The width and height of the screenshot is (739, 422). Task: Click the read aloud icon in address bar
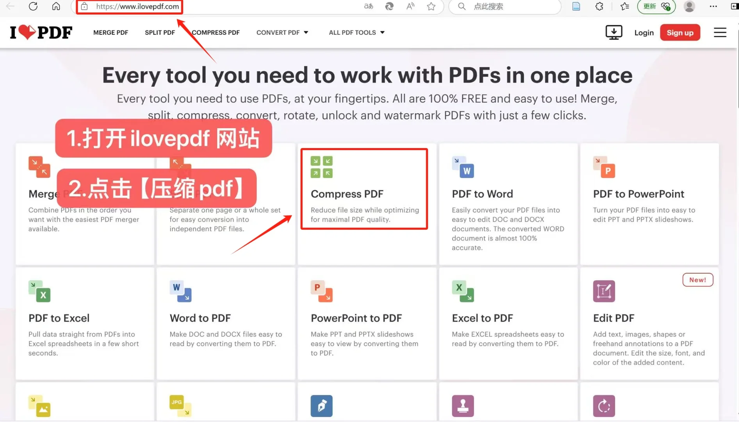[x=410, y=6]
